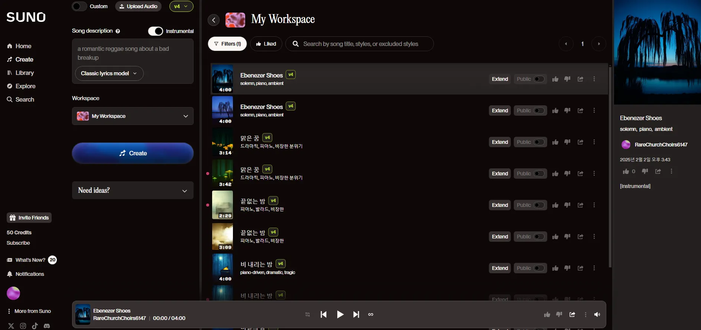The height and width of the screenshot is (330, 701).
Task: Toggle Public for 맑은 꿈 3:14 song
Action: [539, 142]
